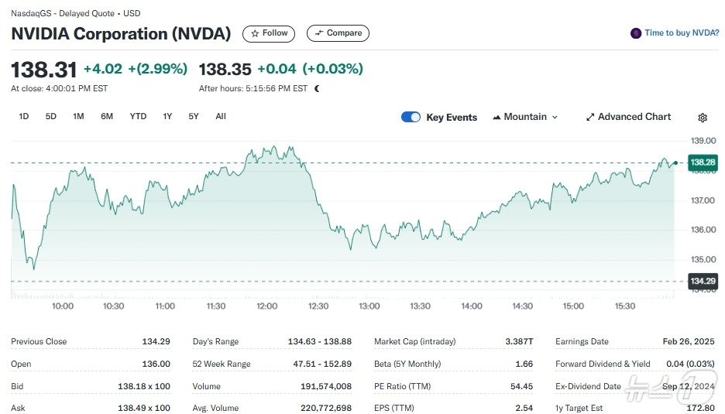Select the 1Y time range

[x=167, y=116]
